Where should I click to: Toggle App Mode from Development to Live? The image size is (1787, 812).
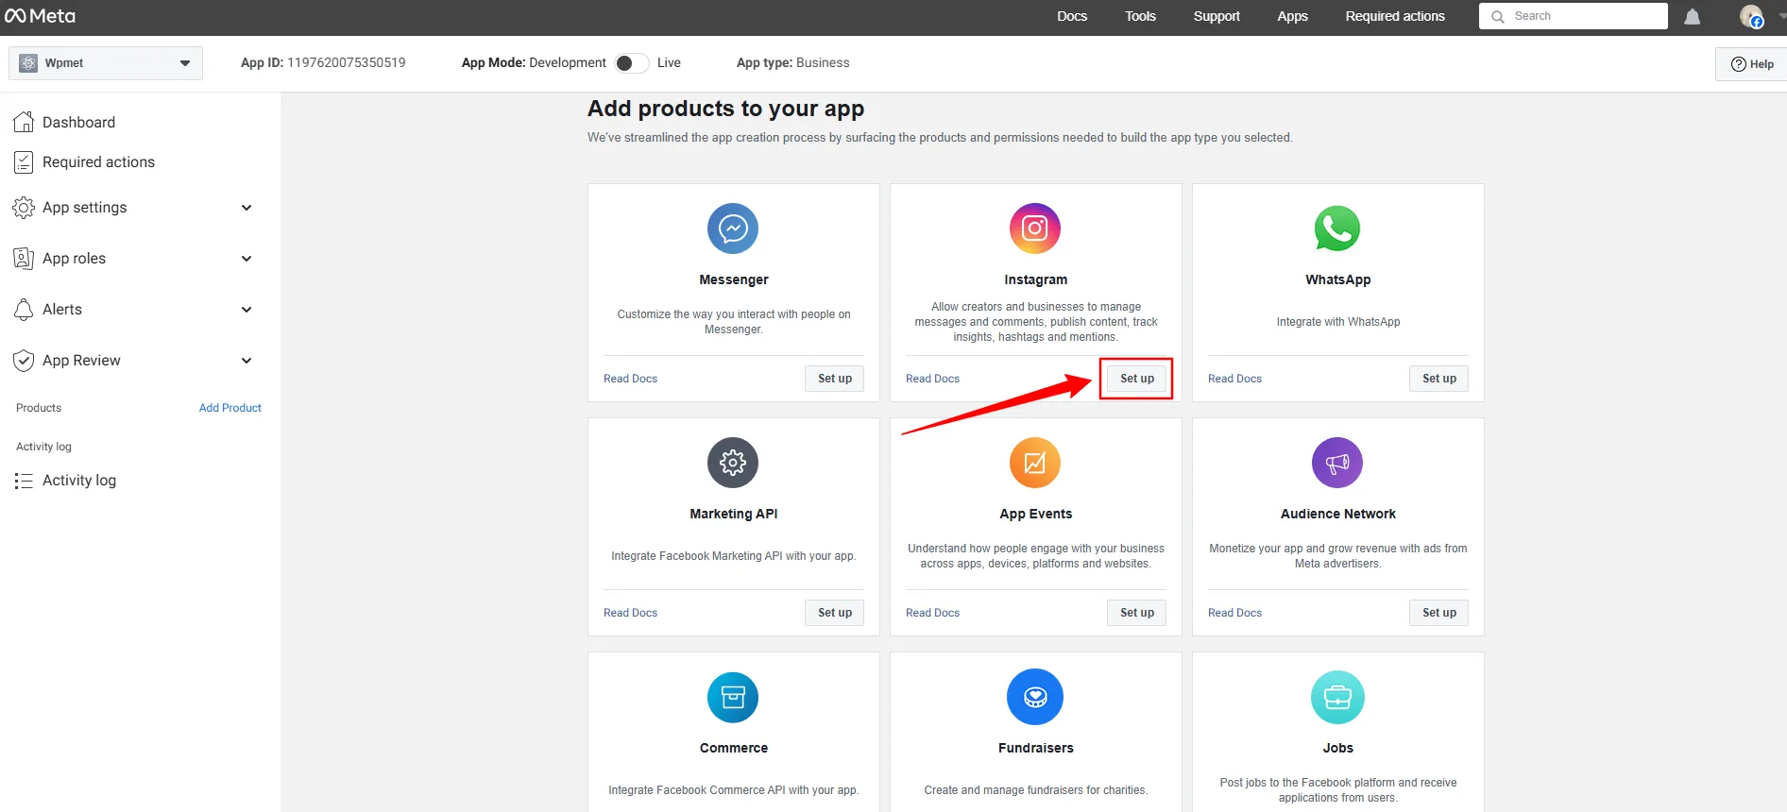[631, 63]
